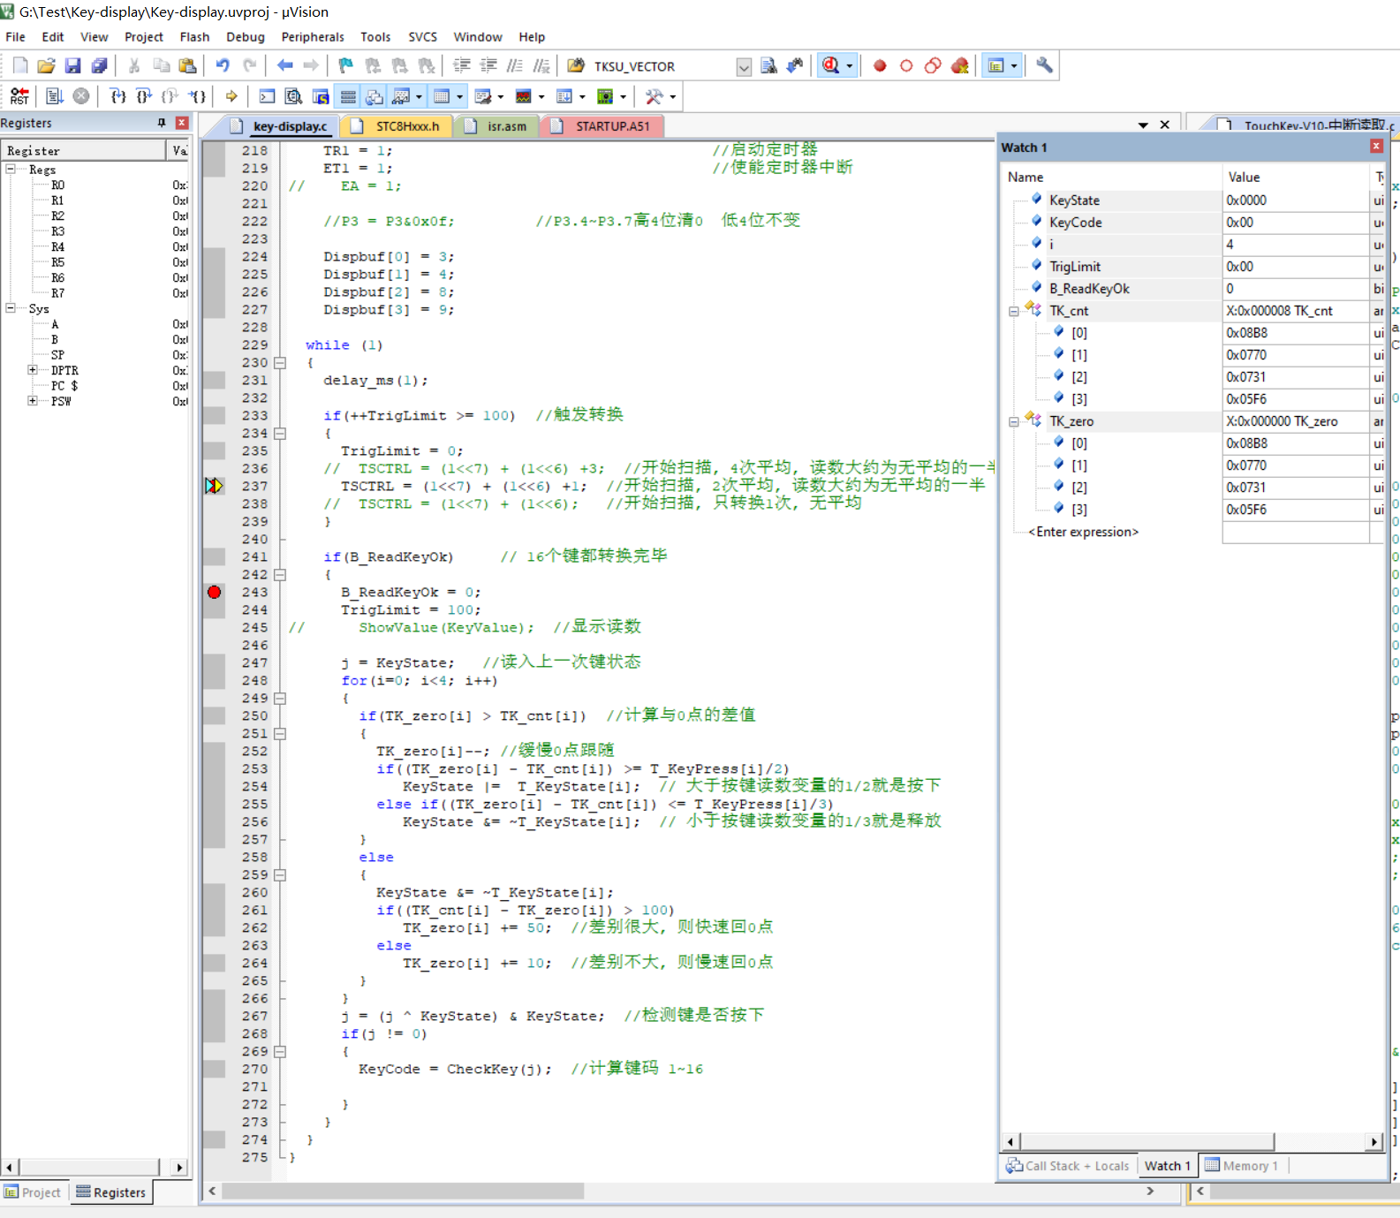Click the Stop icon
The height and width of the screenshot is (1218, 1400).
pos(81,96)
